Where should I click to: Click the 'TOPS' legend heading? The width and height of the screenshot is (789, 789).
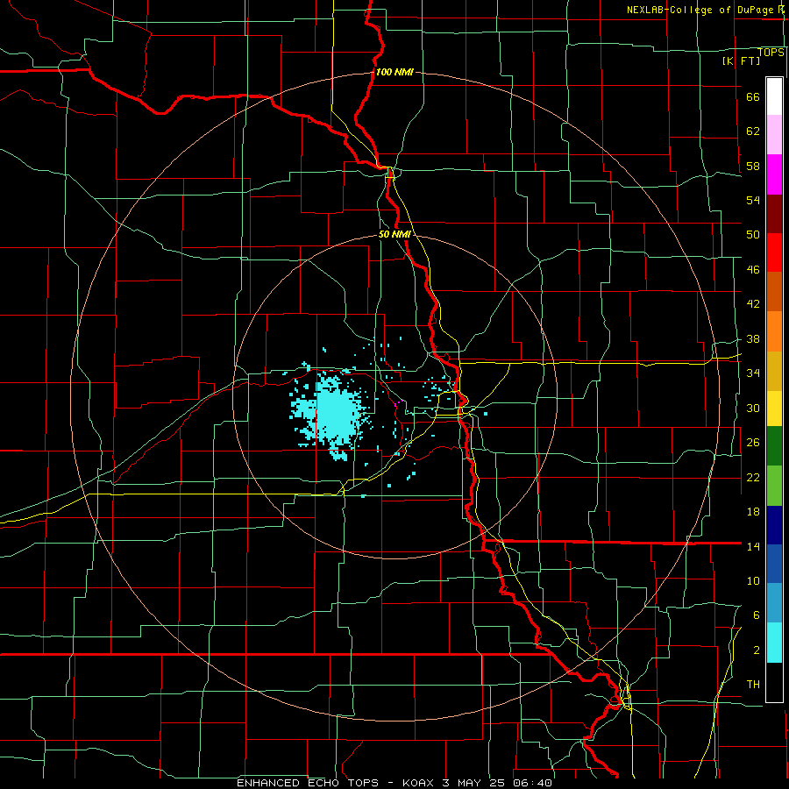click(x=771, y=53)
